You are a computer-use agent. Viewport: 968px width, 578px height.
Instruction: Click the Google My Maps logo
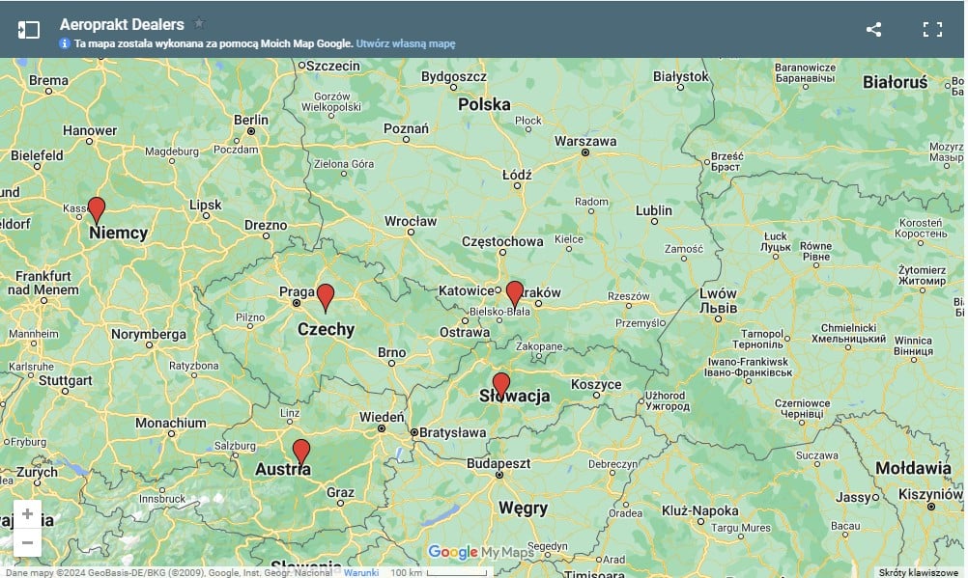[x=480, y=552]
